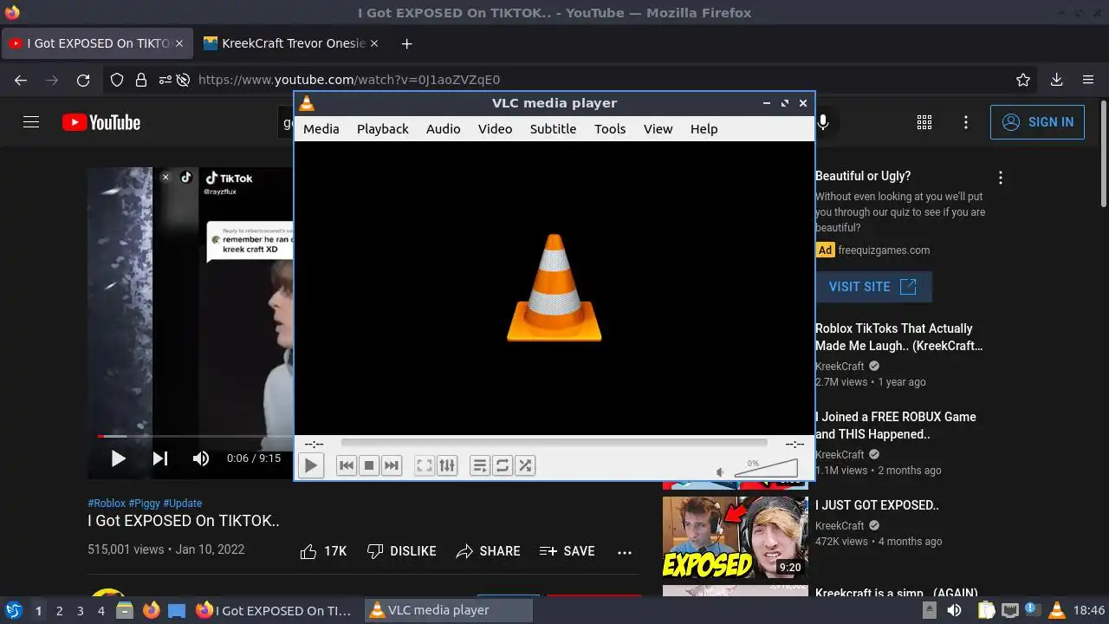Screen dimensions: 1109x624
Task: Mute VLC via speaker icon
Action: [720, 472]
